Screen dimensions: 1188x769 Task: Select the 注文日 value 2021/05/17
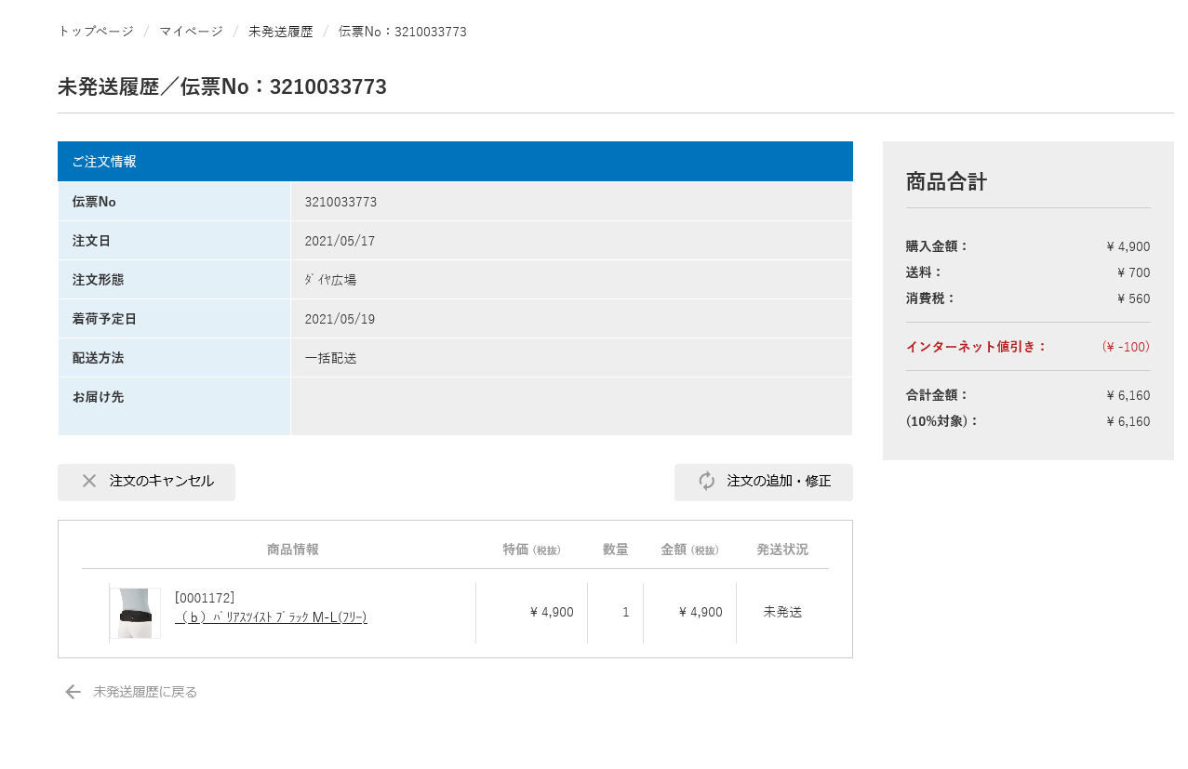click(x=340, y=241)
